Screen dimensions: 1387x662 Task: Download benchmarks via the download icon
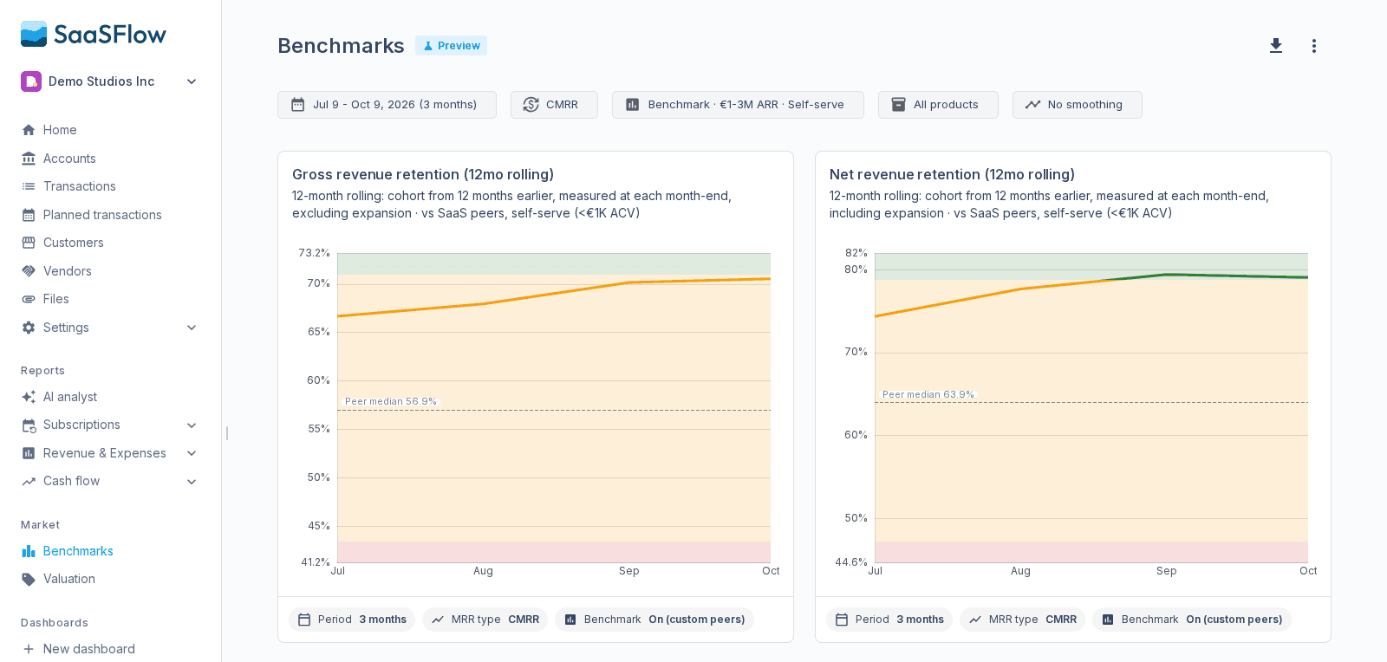1276,46
